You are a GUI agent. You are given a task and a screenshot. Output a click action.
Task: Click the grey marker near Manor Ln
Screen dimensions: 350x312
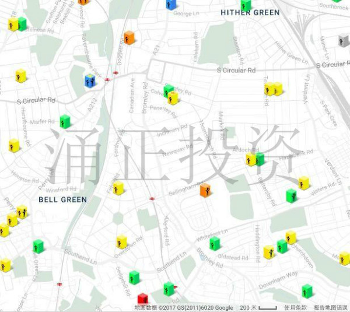(x=344, y=40)
